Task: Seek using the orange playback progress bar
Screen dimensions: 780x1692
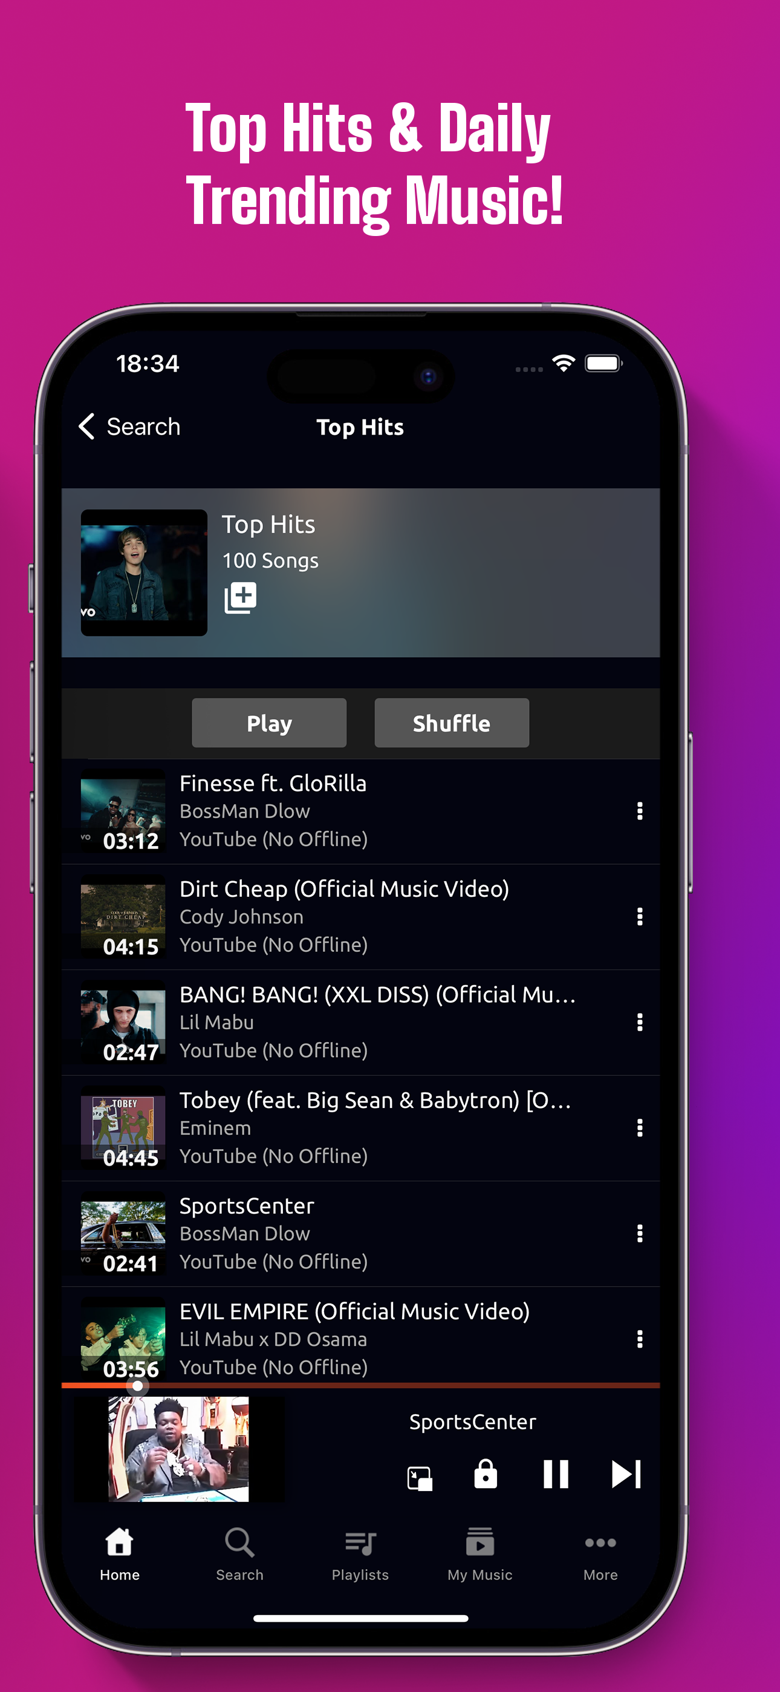Action: (x=360, y=1385)
